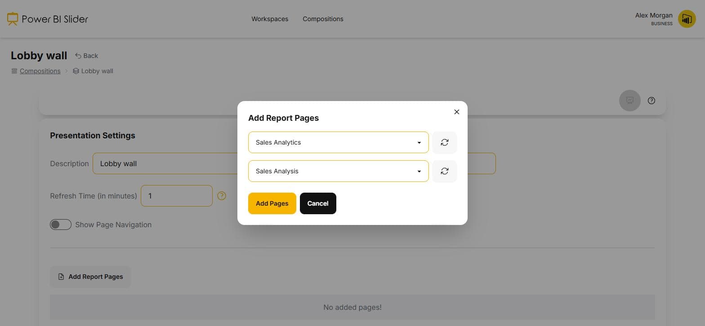Viewport: 705px width, 326px height.
Task: Refresh the Sales Analysis report list
Action: click(x=444, y=171)
